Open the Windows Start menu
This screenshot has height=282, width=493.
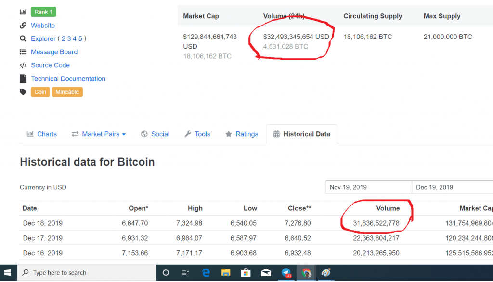click(9, 273)
